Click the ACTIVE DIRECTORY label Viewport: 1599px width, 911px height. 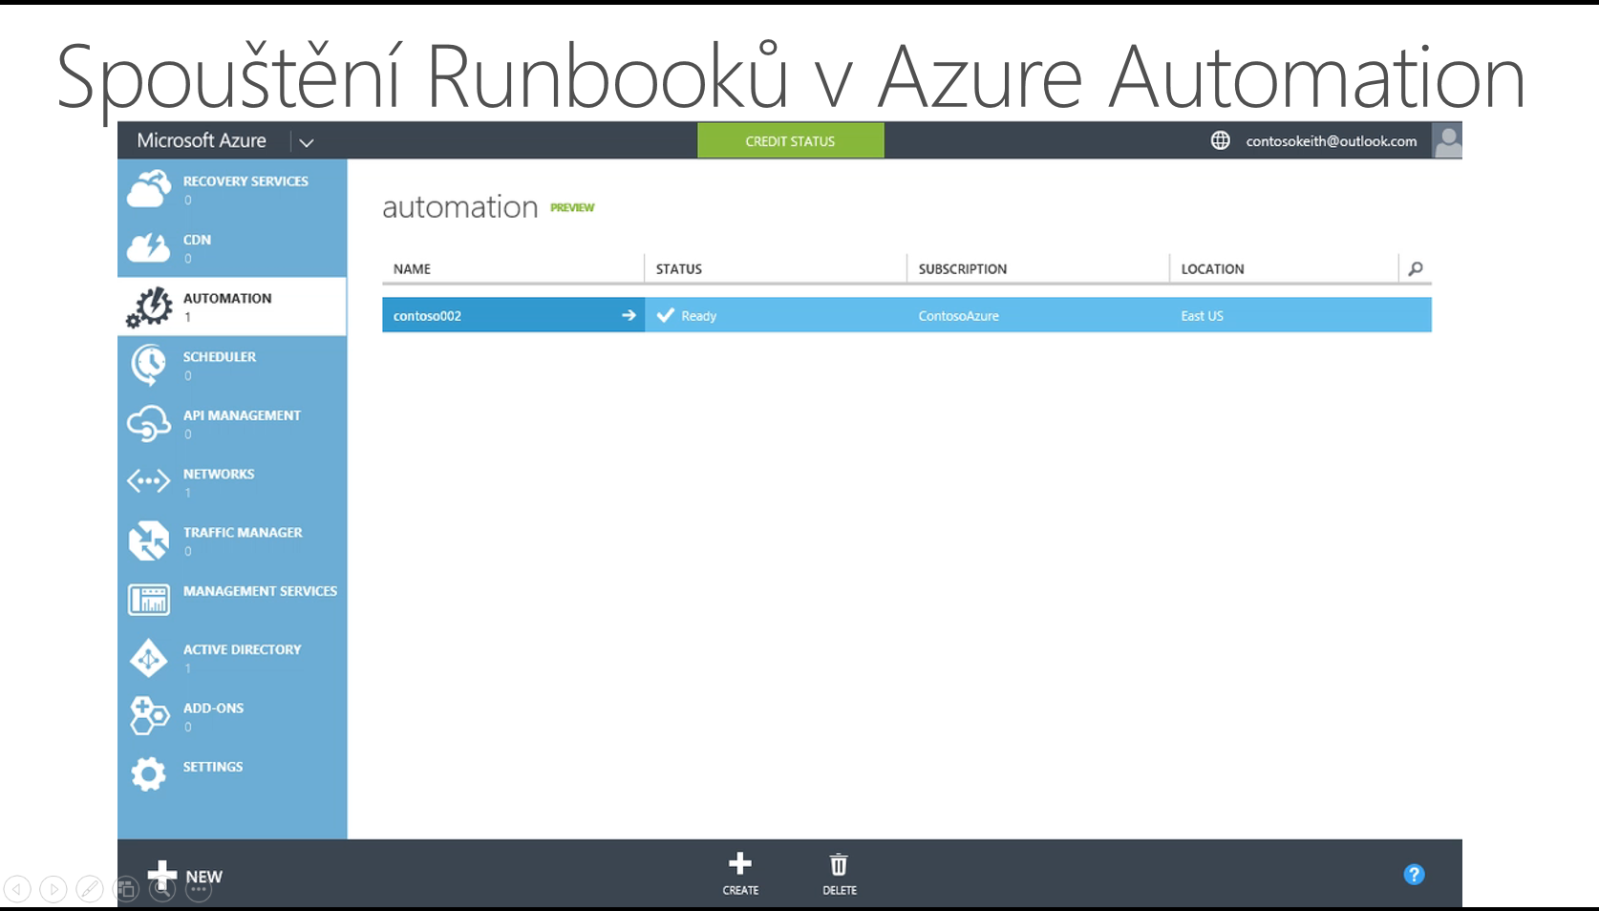click(x=242, y=649)
